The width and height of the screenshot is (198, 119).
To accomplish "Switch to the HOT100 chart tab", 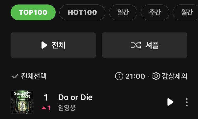I will click(82, 12).
